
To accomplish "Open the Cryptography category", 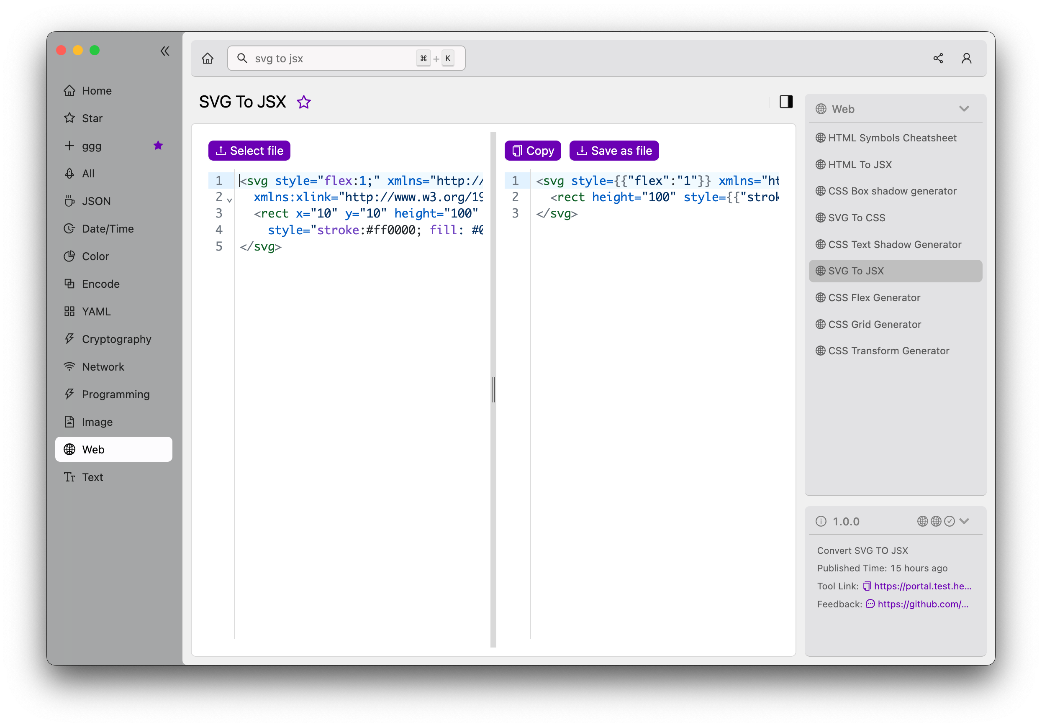I will 113,339.
